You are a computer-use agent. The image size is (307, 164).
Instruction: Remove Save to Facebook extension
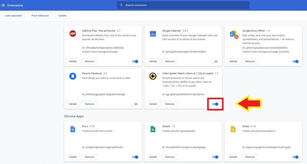tap(90, 104)
